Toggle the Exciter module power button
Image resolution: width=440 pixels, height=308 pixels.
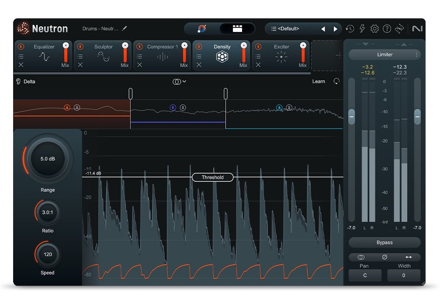tap(258, 47)
